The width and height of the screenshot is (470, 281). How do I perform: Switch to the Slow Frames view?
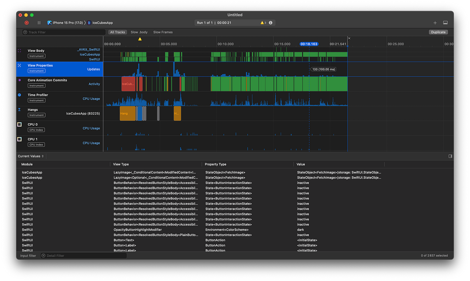click(x=163, y=32)
